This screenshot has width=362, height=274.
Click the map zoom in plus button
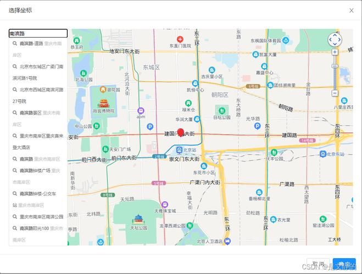335,52
